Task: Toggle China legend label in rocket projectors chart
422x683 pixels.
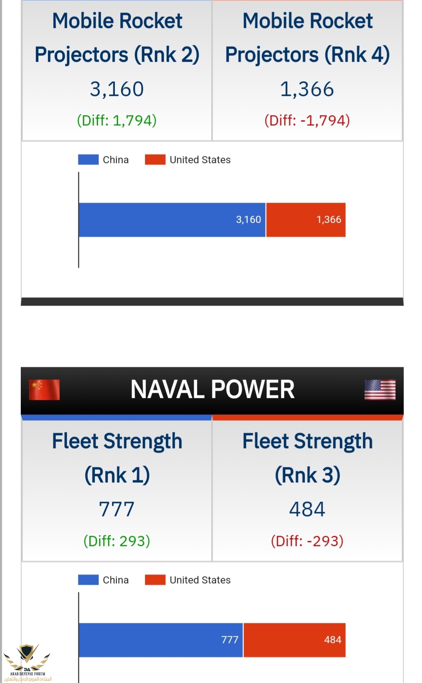Action: tap(116, 160)
